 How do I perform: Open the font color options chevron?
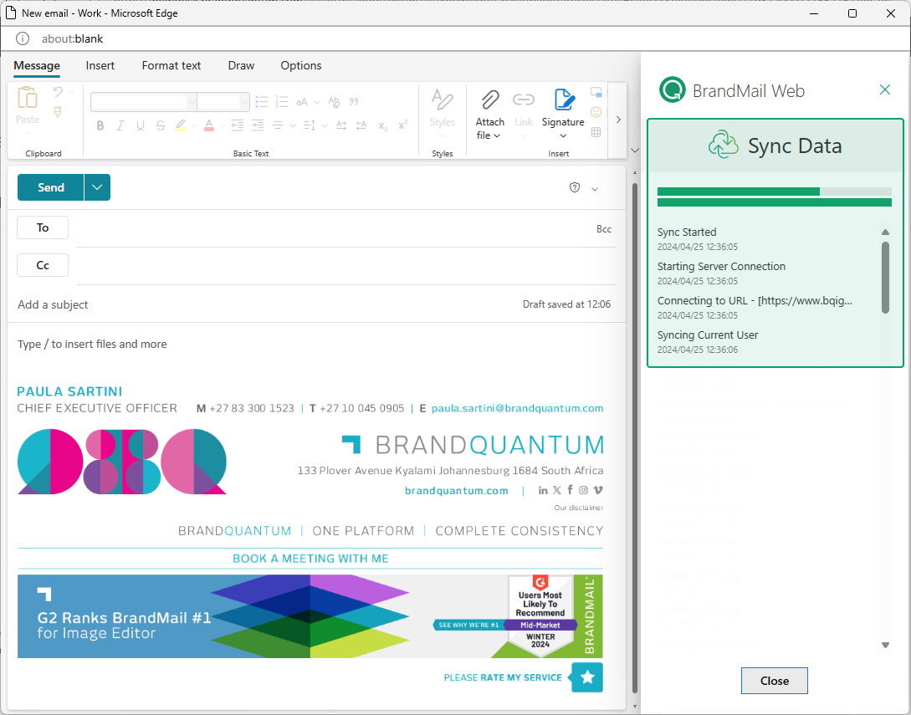[222, 125]
